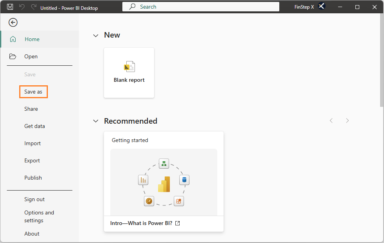Open the Import menu item
The image size is (384, 243).
(x=33, y=143)
